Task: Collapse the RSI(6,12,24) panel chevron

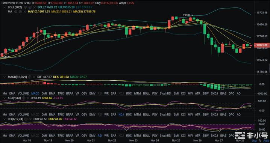Action: (5, 119)
